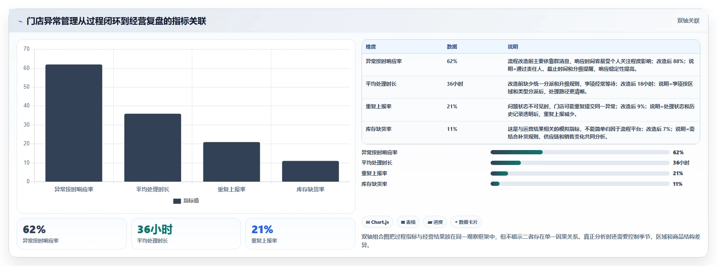Open the 21% 重复上报率 data card
The width and height of the screenshot is (717, 266).
[300, 234]
